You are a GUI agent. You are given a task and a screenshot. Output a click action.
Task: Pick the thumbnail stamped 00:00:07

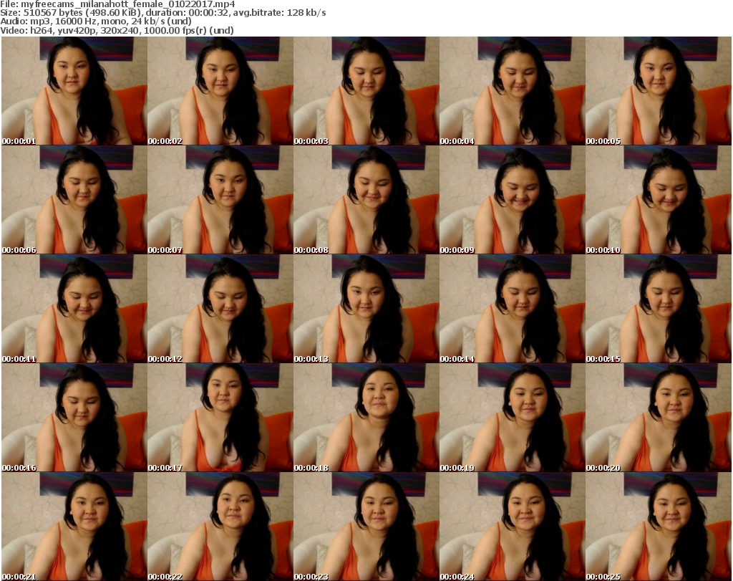220,200
